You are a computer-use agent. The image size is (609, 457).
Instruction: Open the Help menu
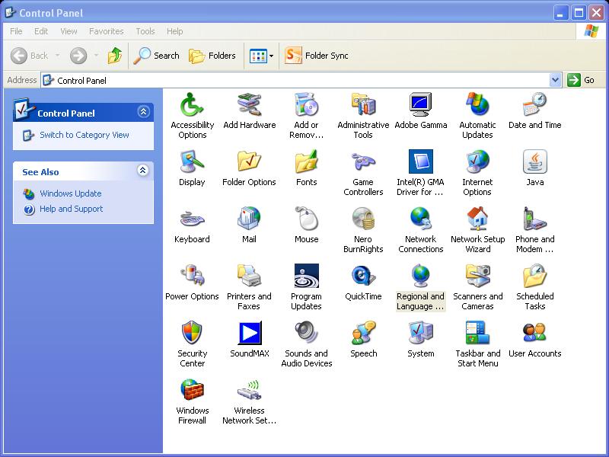[x=175, y=31]
